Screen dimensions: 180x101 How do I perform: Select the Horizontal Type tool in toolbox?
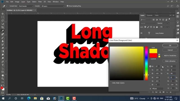click(3, 65)
